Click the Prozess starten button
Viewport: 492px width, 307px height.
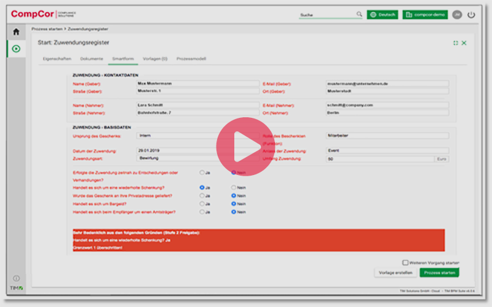pyautogui.click(x=439, y=272)
